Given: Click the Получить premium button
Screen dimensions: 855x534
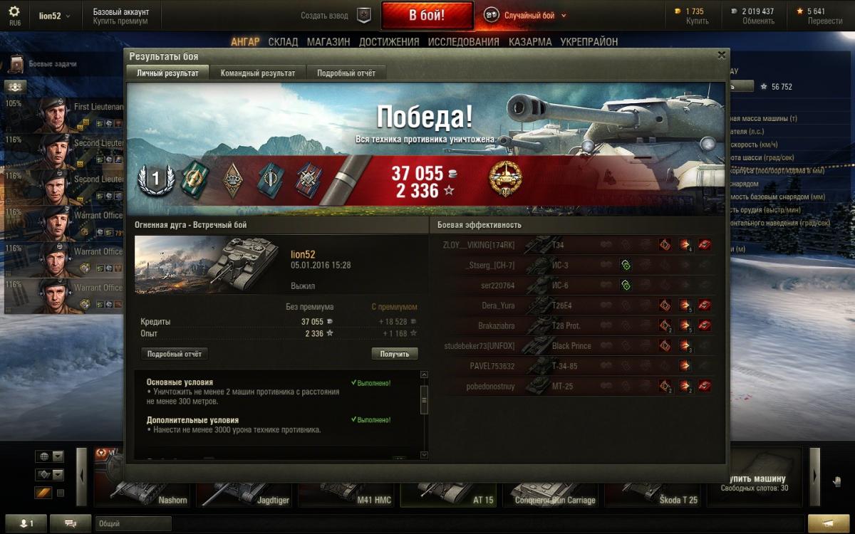Looking at the screenshot, I should click(395, 354).
